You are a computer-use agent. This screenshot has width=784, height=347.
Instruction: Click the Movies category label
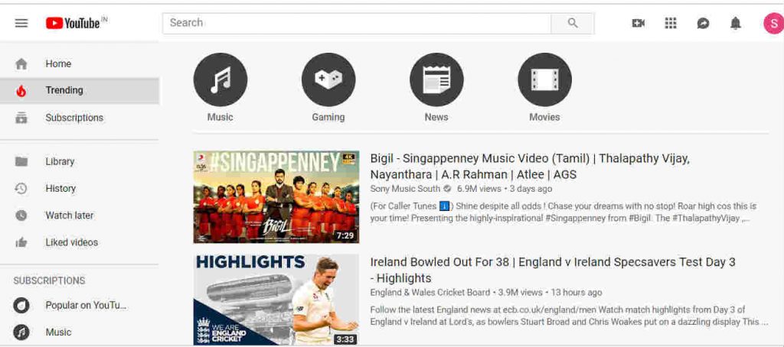(544, 118)
